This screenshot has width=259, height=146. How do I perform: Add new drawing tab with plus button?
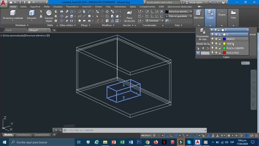tap(54, 30)
